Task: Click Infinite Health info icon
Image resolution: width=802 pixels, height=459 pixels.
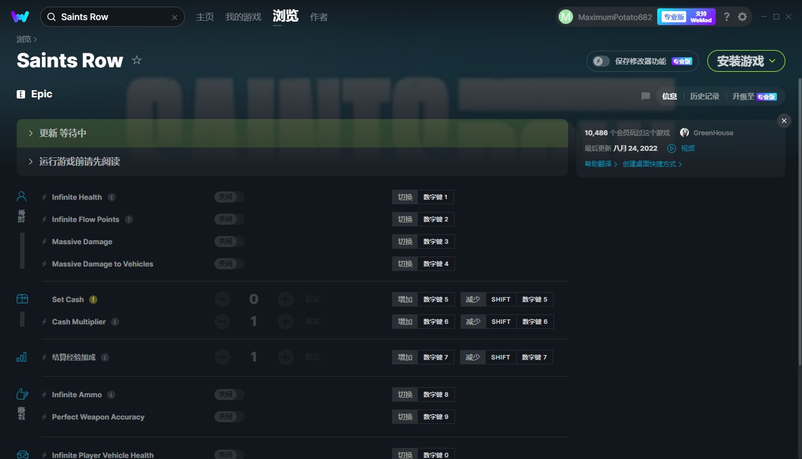Action: coord(111,197)
